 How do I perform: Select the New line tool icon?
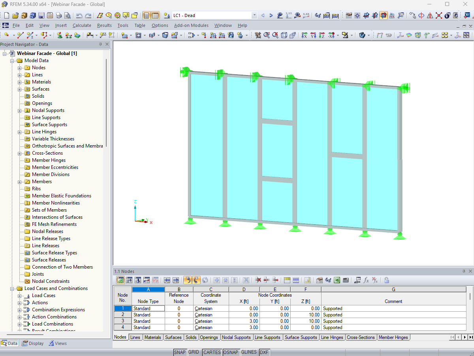click(x=20, y=35)
